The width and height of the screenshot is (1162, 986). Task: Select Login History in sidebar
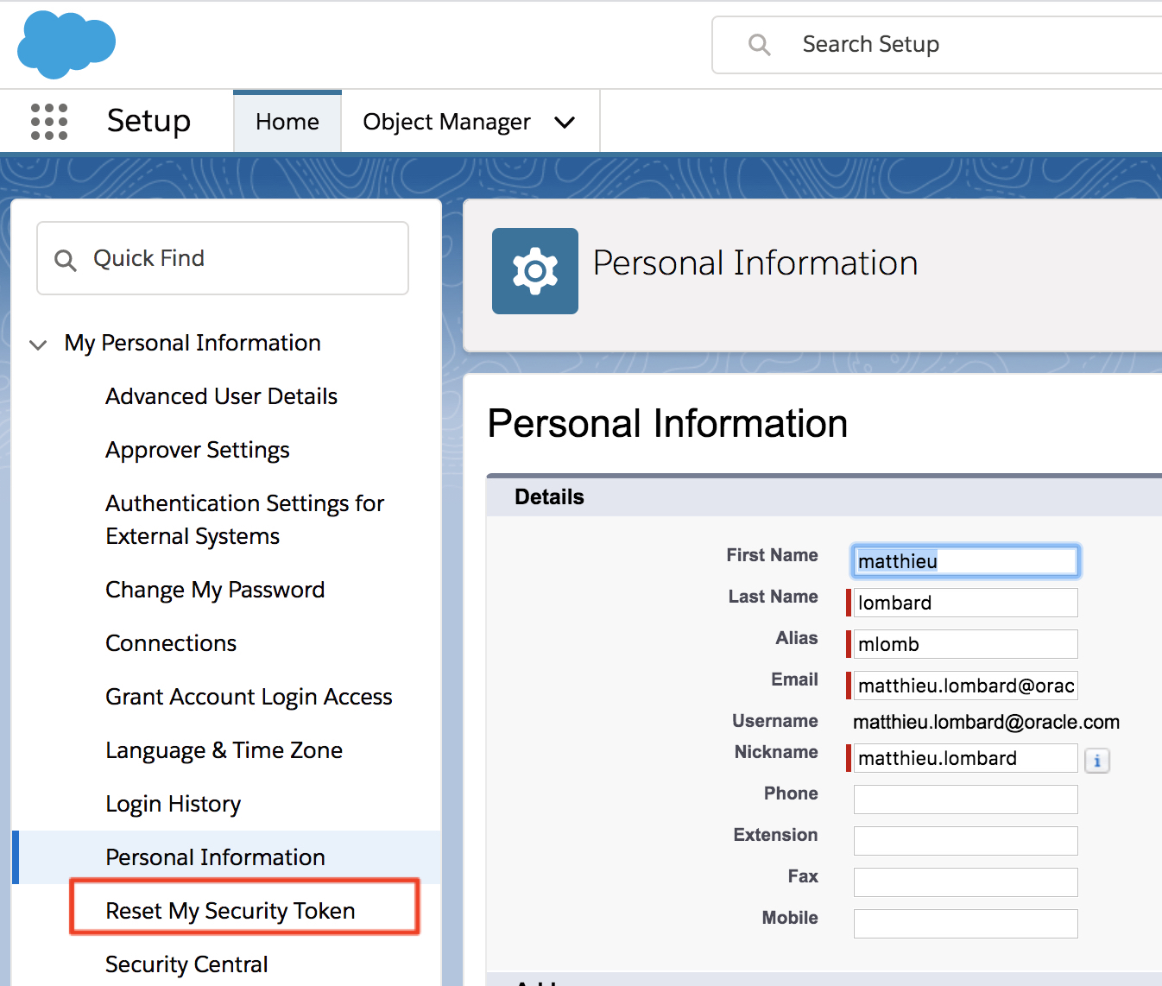pos(173,804)
